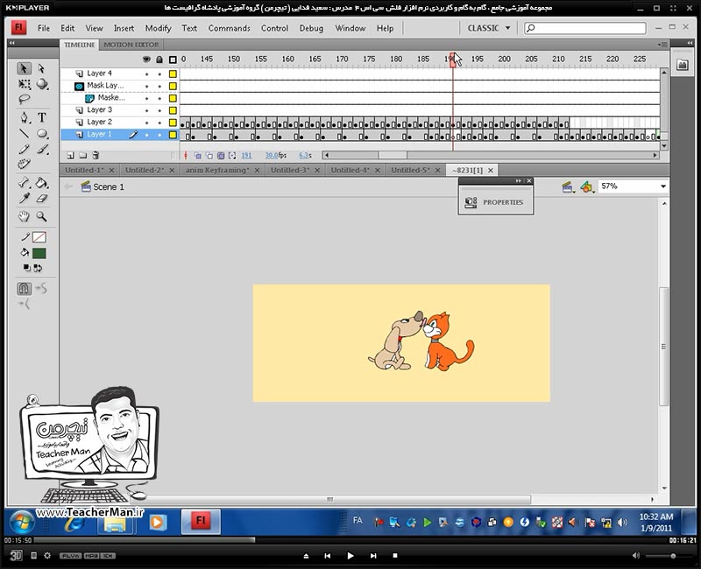Select the Line tool
701x569 pixels.
[25, 133]
